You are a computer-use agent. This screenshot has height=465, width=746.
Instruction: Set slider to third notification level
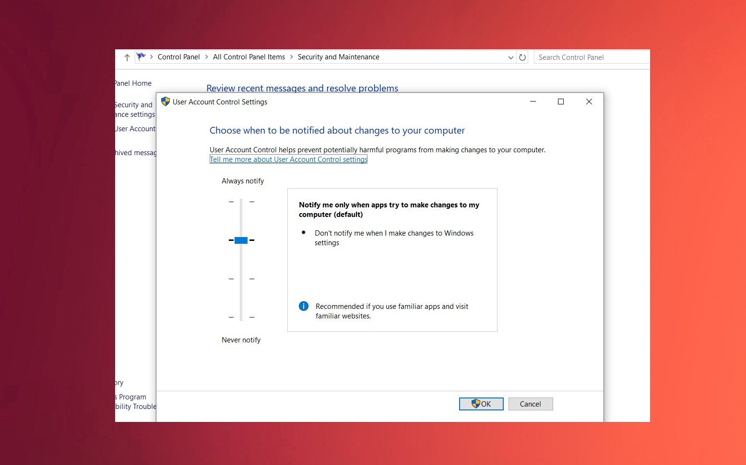pos(241,279)
